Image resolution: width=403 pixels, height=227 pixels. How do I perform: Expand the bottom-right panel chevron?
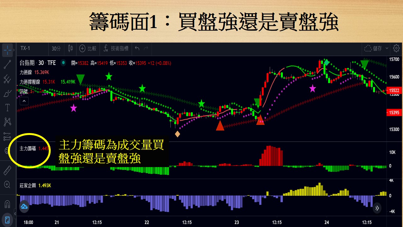(377, 208)
